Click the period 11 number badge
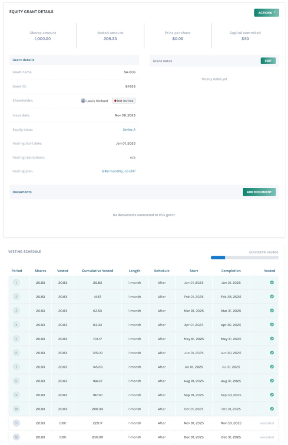This screenshot has width=288, height=445. coord(16,423)
